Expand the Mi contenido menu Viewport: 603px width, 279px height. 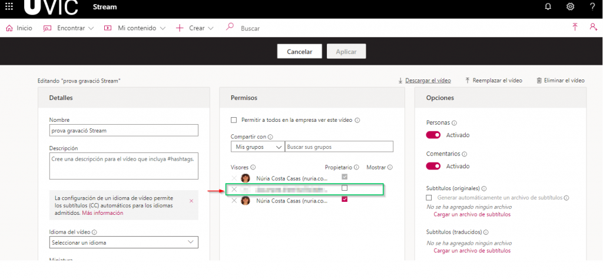click(x=135, y=28)
